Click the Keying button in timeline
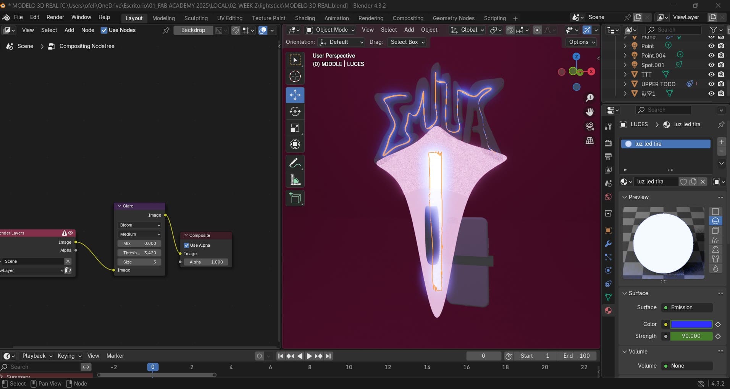The width and height of the screenshot is (730, 389). (69, 356)
